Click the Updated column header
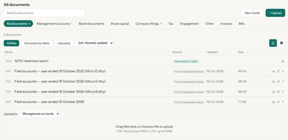288x140 pixels. tap(212, 52)
